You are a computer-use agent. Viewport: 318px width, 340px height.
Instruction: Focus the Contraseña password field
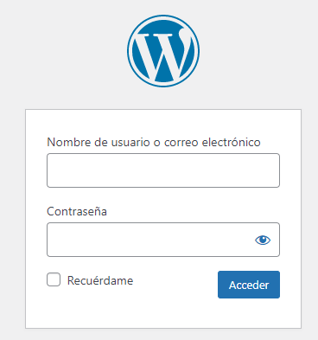163,240
